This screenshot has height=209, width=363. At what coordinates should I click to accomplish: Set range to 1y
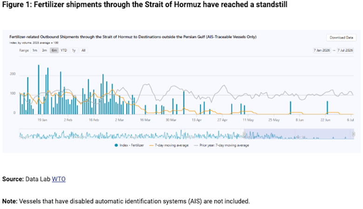click(x=74, y=50)
